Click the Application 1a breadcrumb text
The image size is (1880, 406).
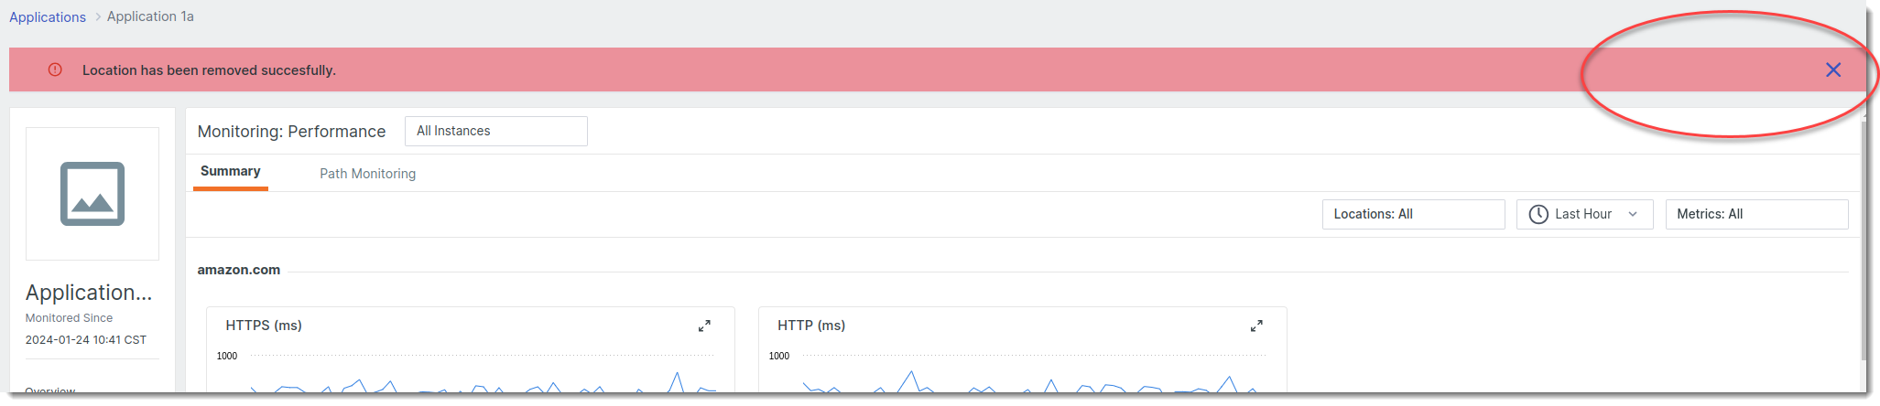pyautogui.click(x=150, y=16)
